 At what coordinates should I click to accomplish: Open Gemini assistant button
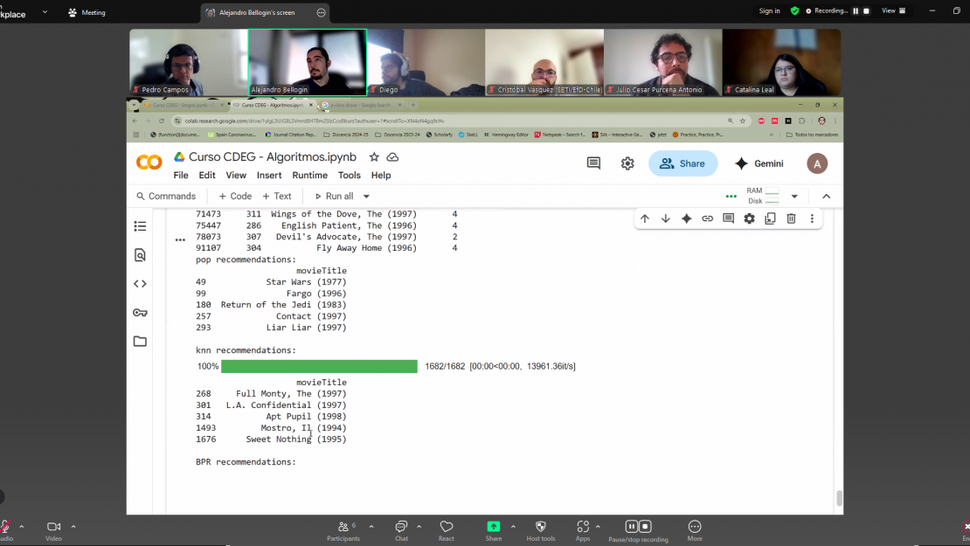(x=759, y=163)
